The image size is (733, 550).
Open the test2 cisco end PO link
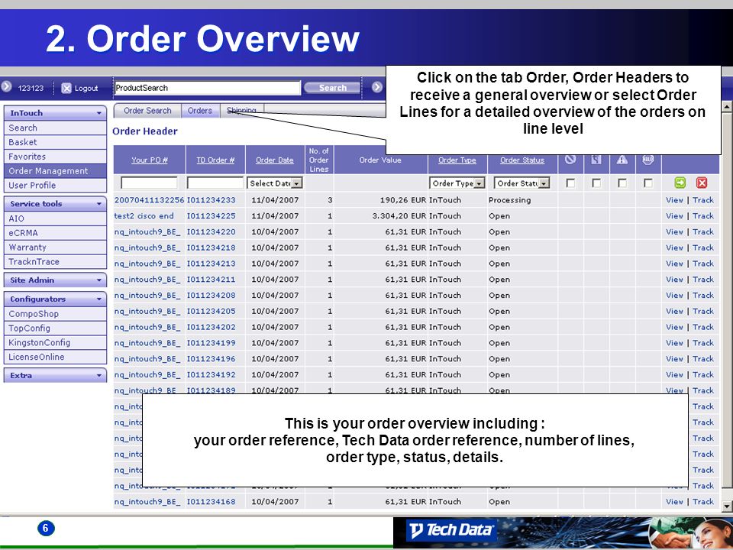(144, 216)
